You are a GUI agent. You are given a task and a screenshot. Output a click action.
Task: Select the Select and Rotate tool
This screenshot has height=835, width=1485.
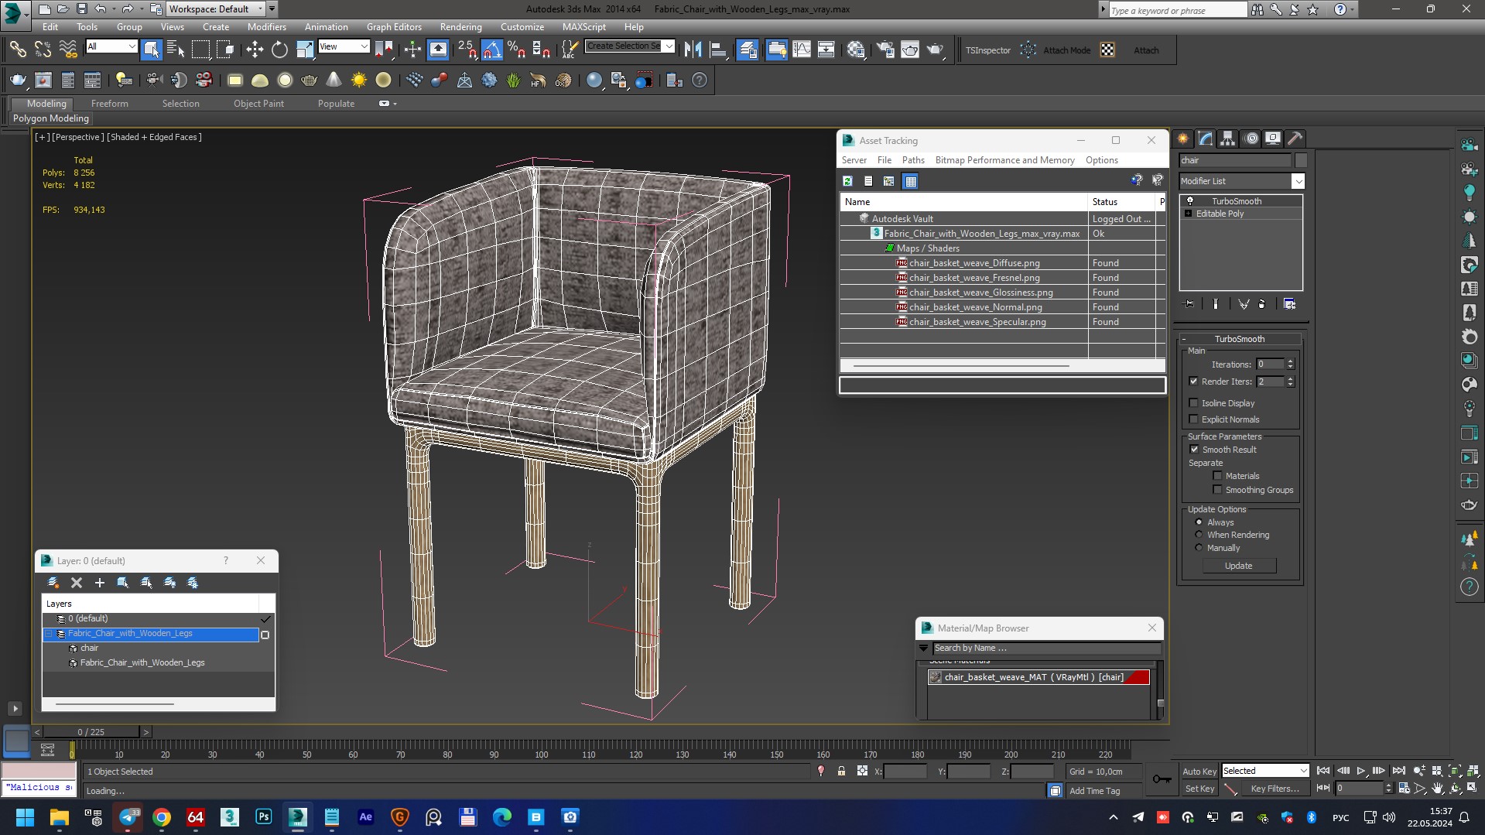coord(279,50)
